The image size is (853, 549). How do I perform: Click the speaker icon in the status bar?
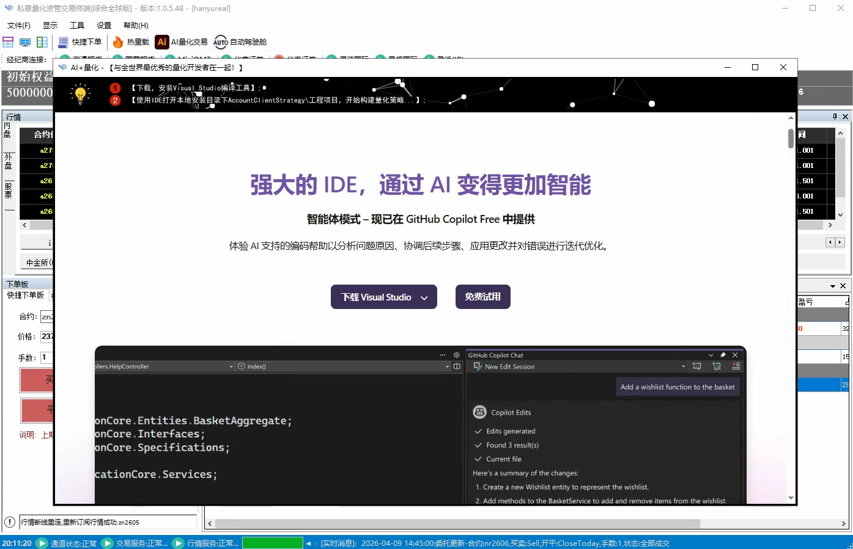click(310, 542)
